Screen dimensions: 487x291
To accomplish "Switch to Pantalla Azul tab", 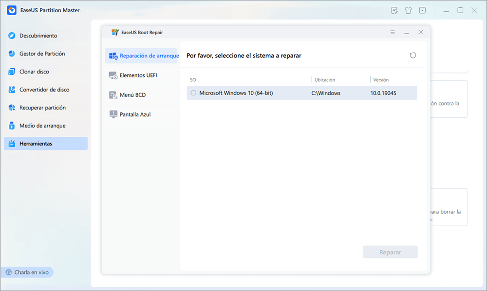I will pyautogui.click(x=141, y=114).
